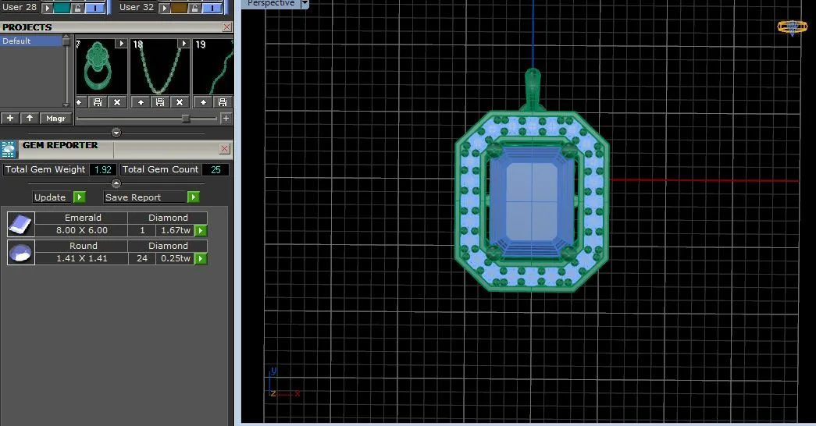Click the save disk icon under thumbnail 7
Screen dimensions: 816x426
pos(98,102)
